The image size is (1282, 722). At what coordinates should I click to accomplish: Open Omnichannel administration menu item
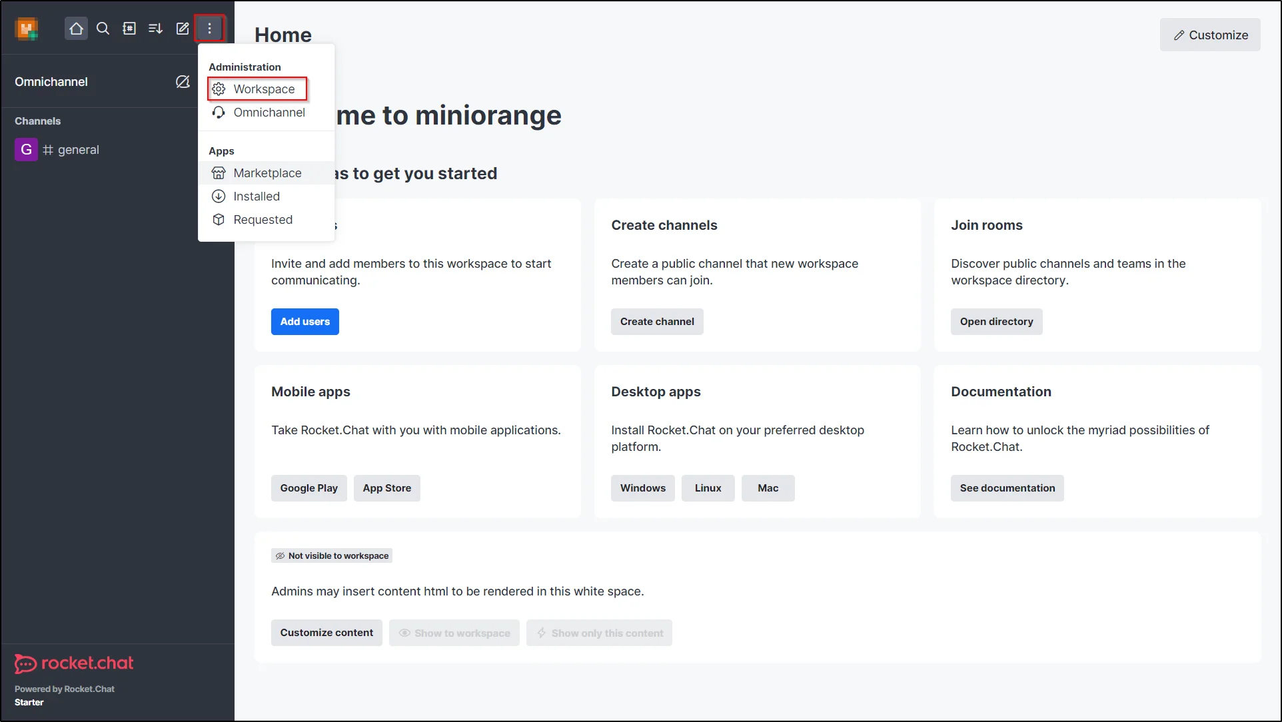point(266,113)
